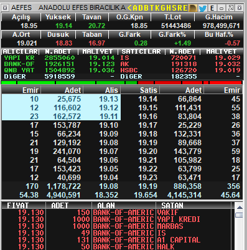Click the yellow 'A' shortcut letter
The height and width of the screenshot is (250, 247).
click(135, 8)
